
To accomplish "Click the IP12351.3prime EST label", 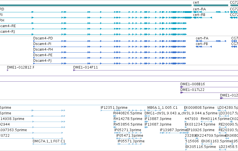I will click(x=114, y=108).
